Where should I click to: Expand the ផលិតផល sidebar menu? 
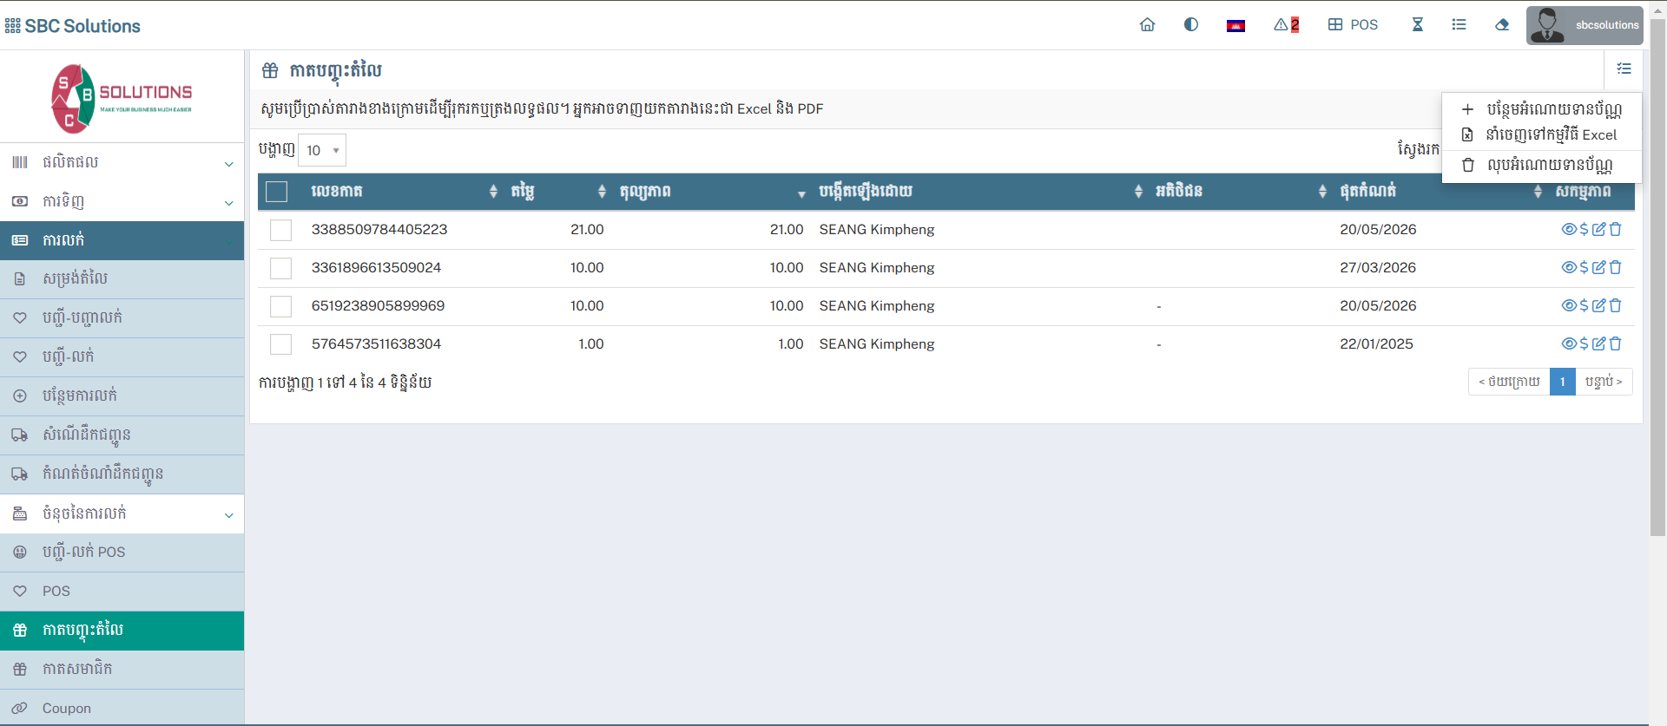(122, 162)
